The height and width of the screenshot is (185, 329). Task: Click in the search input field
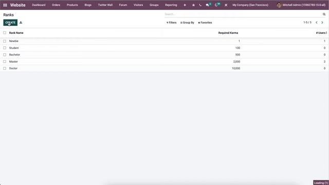point(243,14)
